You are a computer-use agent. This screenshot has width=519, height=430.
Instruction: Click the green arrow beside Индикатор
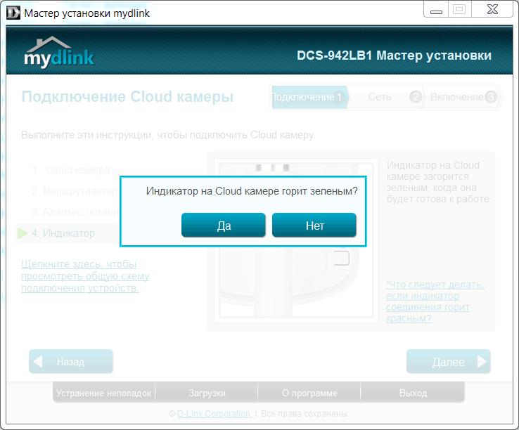coord(23,233)
